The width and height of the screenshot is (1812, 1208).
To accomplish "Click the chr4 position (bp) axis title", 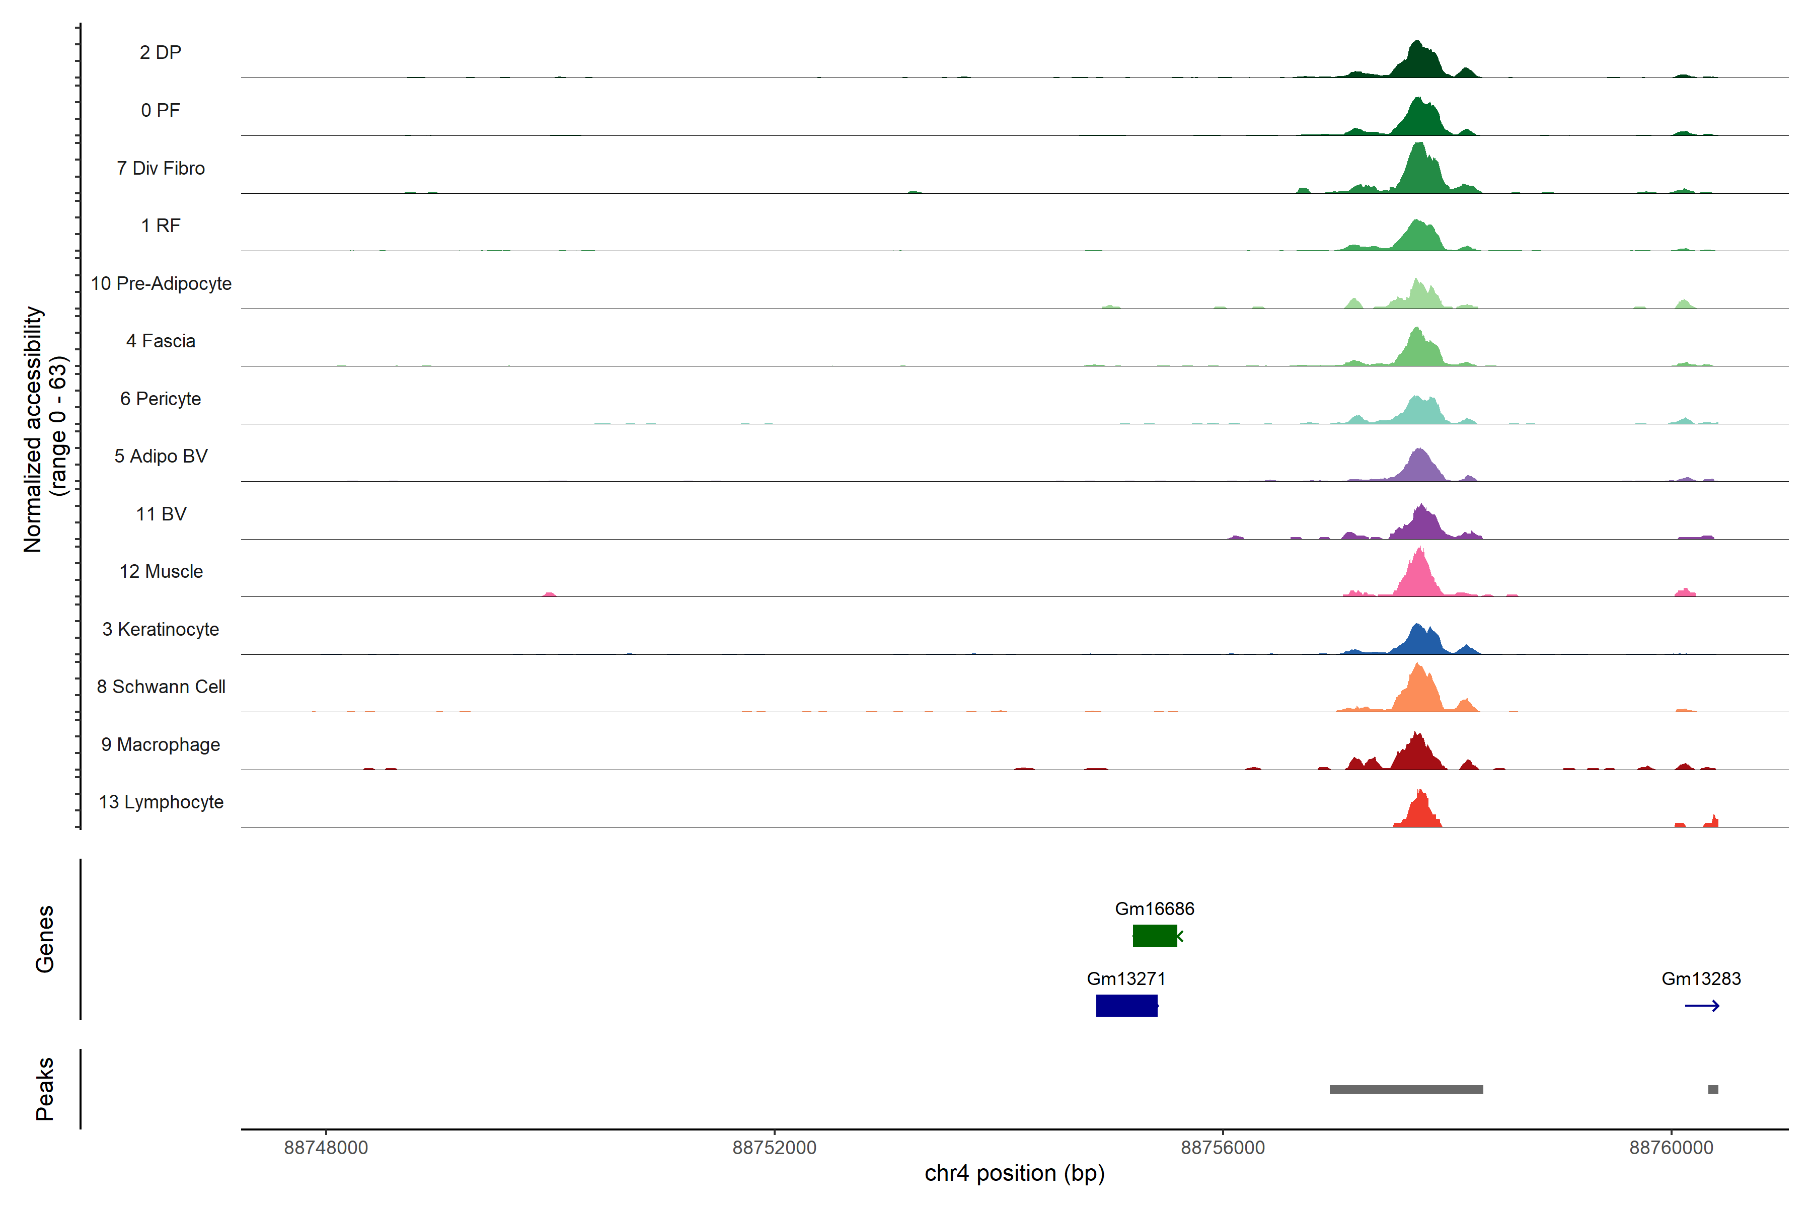I will [x=1014, y=1173].
